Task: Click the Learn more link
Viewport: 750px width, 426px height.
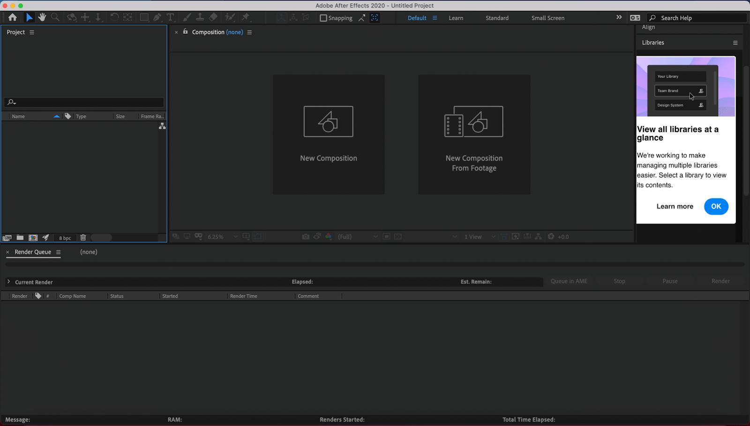Action: pyautogui.click(x=675, y=206)
